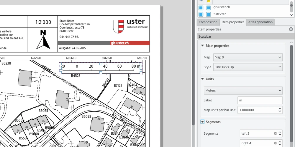
Task: Toggle lock checkbox for gis.uster.ch item
Action: [208, 8]
